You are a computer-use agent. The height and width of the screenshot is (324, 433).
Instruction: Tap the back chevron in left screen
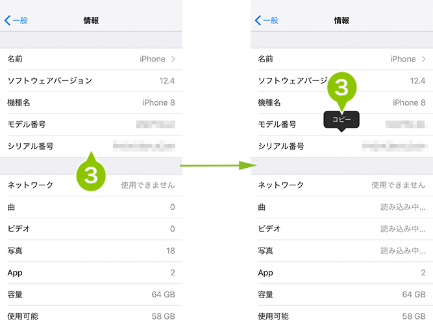tap(7, 20)
